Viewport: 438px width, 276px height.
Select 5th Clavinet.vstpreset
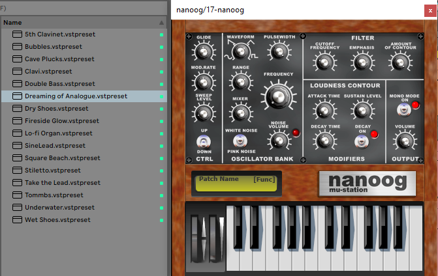coord(60,34)
